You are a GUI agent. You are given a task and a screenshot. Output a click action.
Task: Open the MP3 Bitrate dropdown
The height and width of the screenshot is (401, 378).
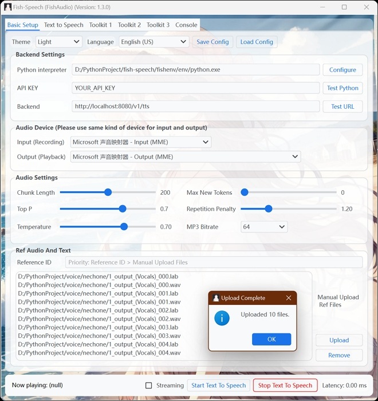264,227
